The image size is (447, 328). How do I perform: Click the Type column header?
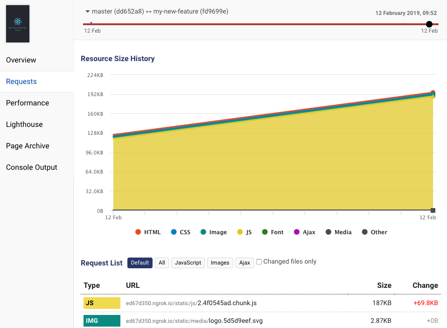(92, 285)
